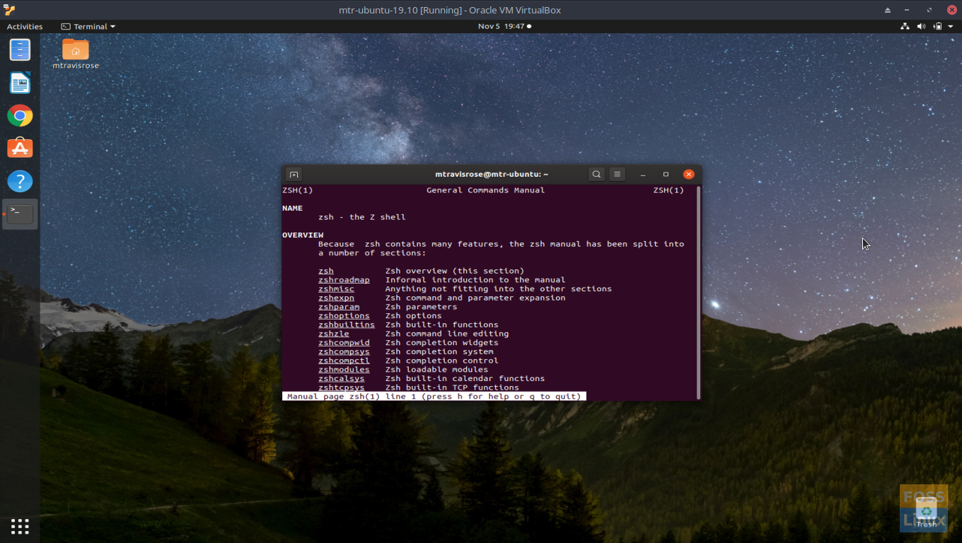The height and width of the screenshot is (543, 962).
Task: Click the zshcompwid entry
Action: coord(344,342)
